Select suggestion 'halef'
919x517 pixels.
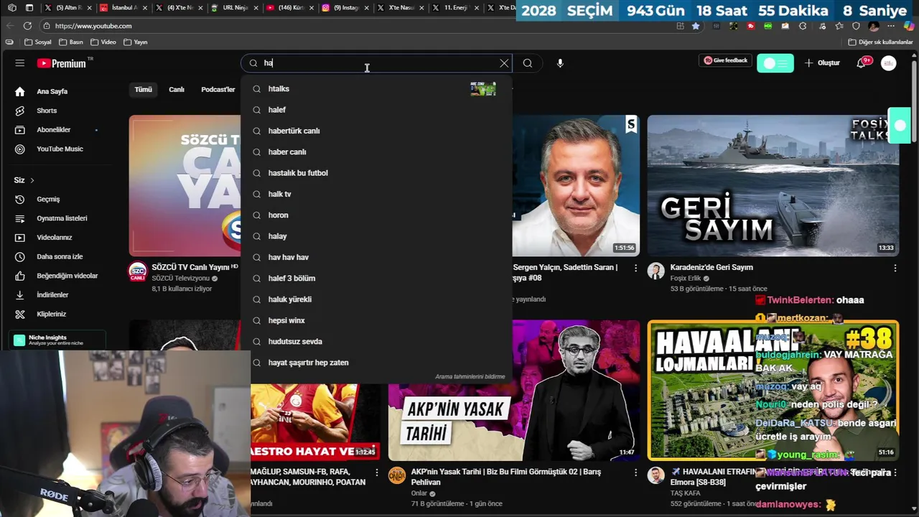(376, 110)
